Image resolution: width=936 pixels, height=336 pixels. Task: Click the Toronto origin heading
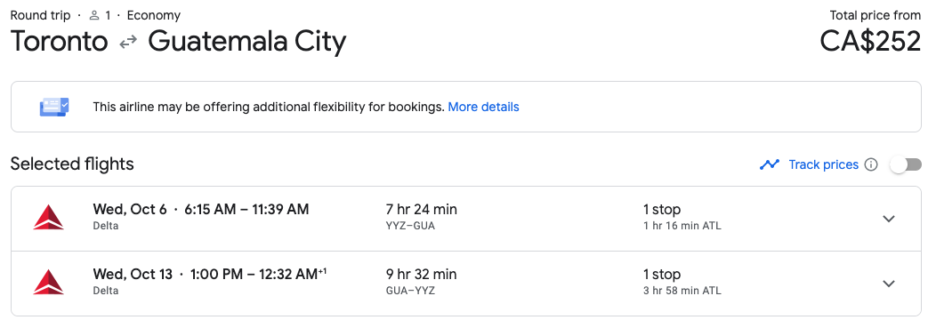pyautogui.click(x=59, y=43)
